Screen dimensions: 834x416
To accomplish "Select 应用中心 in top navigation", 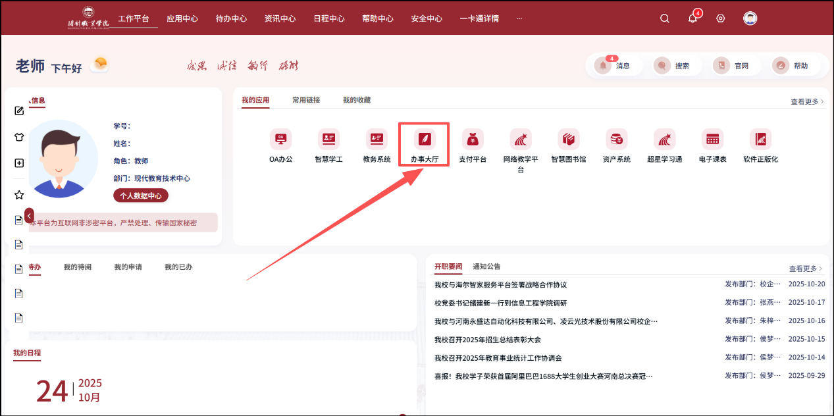I will [x=182, y=18].
